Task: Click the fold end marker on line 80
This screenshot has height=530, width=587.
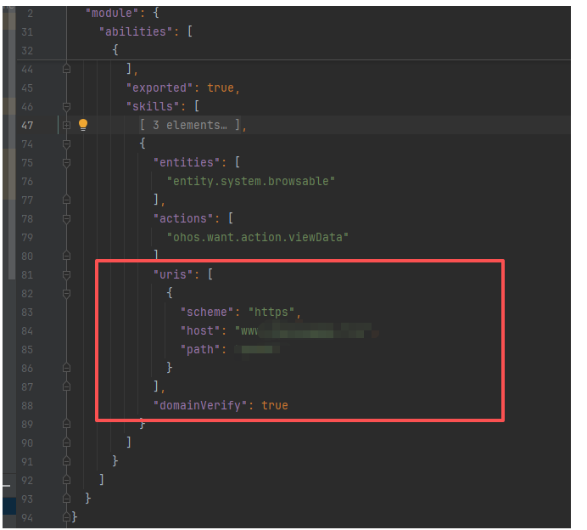Action: (67, 256)
